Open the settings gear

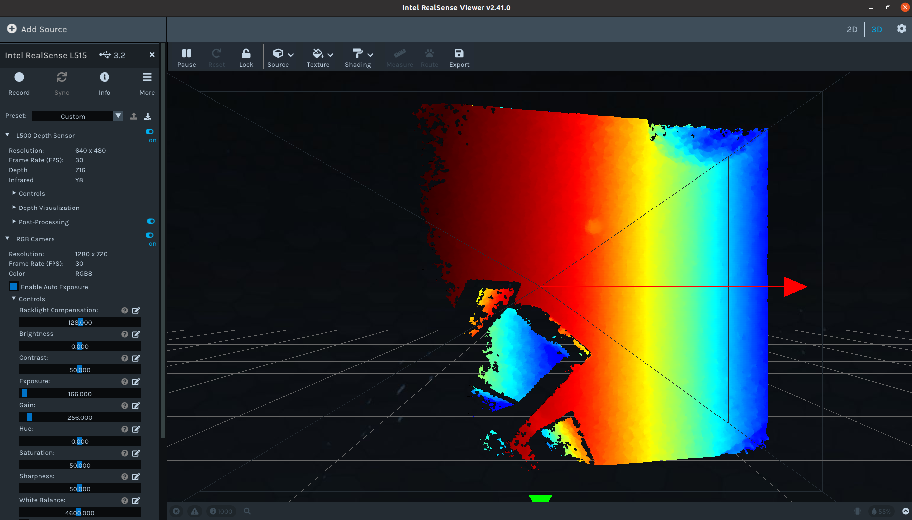coord(901,29)
